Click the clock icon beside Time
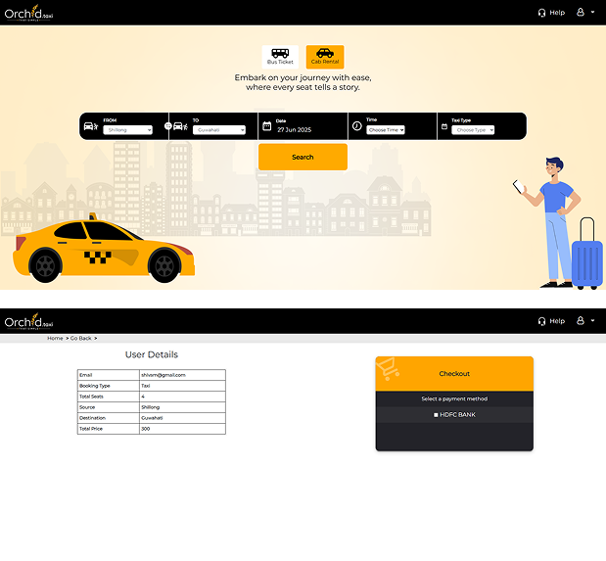The image size is (606, 561). [x=356, y=126]
